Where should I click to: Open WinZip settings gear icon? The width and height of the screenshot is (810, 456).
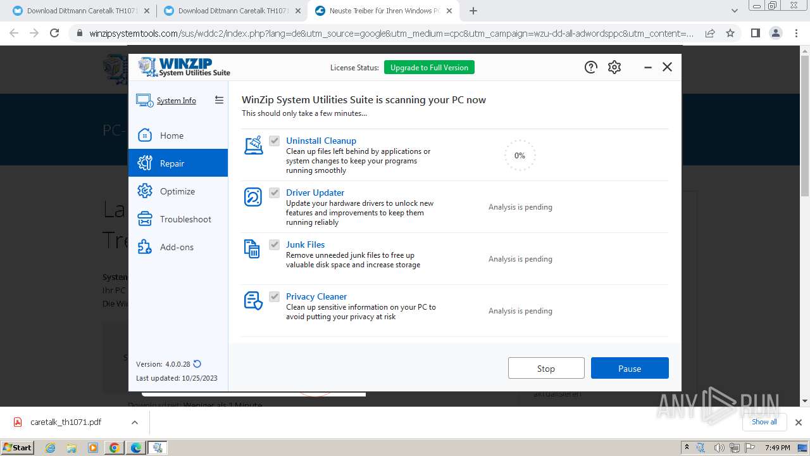[x=614, y=67]
